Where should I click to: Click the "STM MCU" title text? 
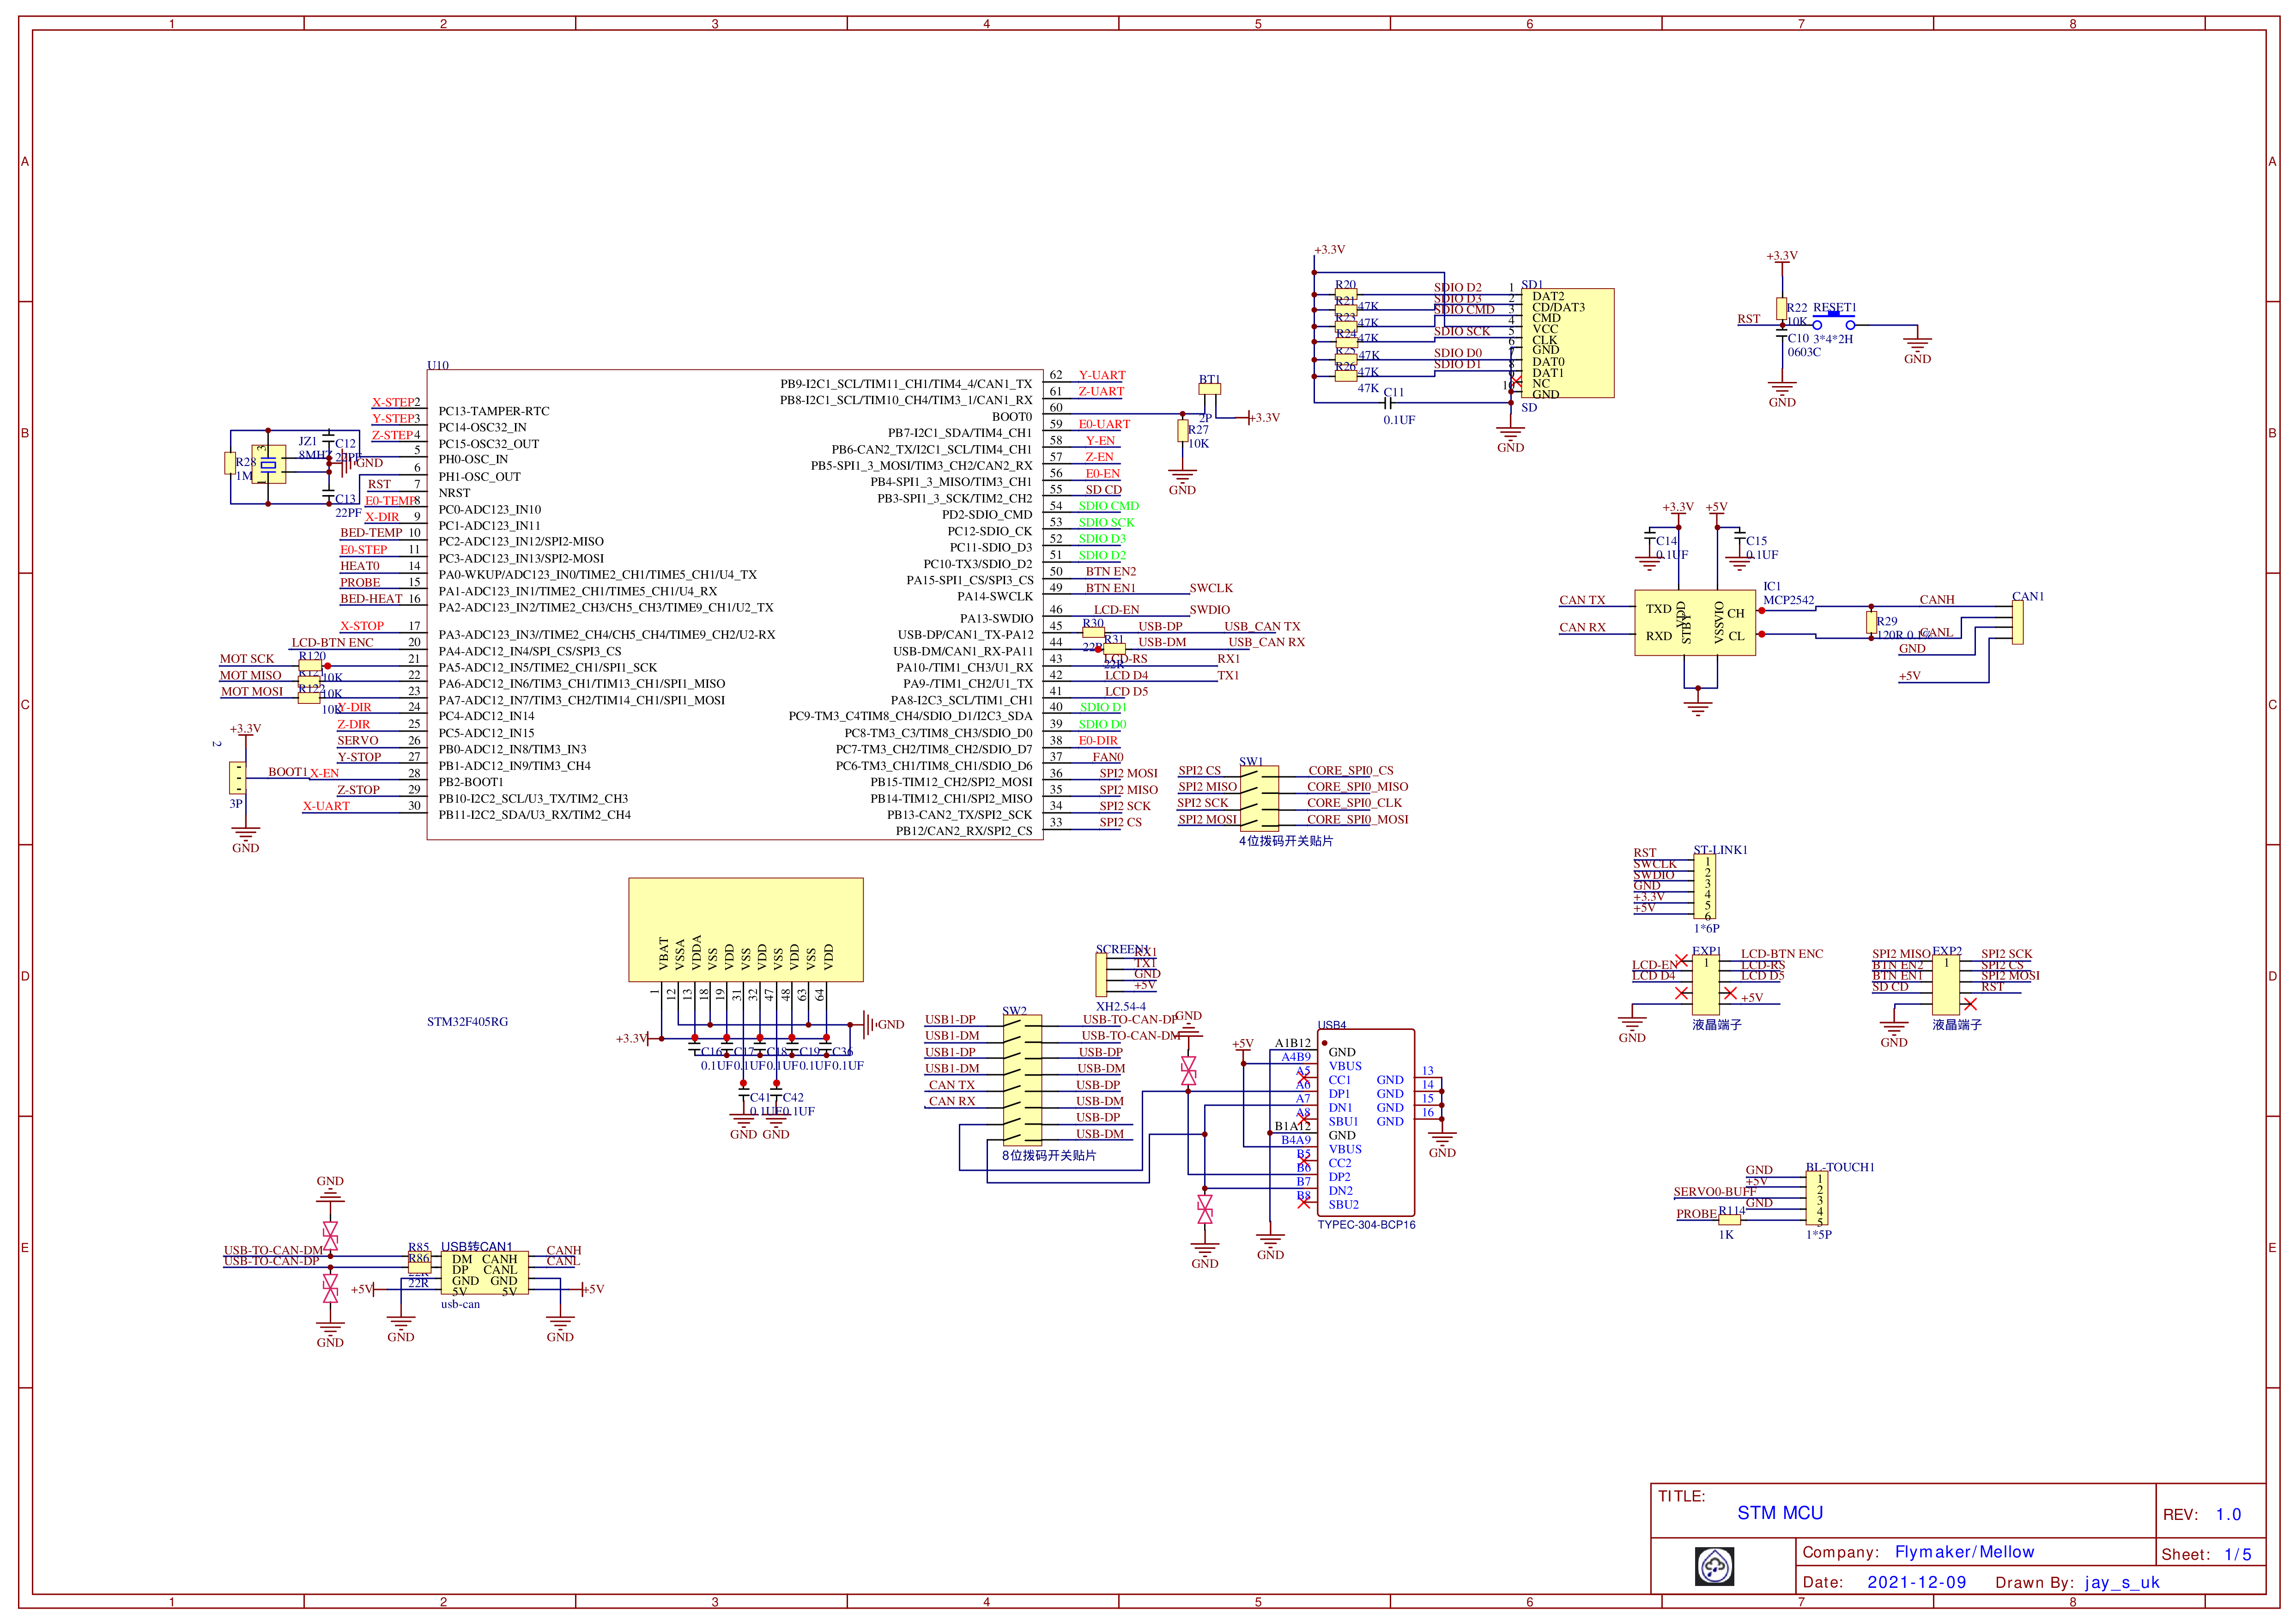click(x=1780, y=1513)
